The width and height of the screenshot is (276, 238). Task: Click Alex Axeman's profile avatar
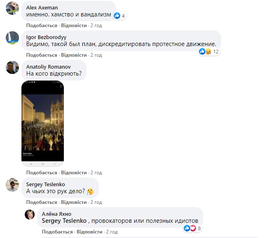click(x=12, y=9)
